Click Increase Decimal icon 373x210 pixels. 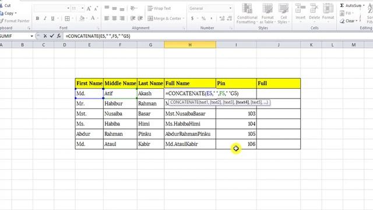coord(222,18)
